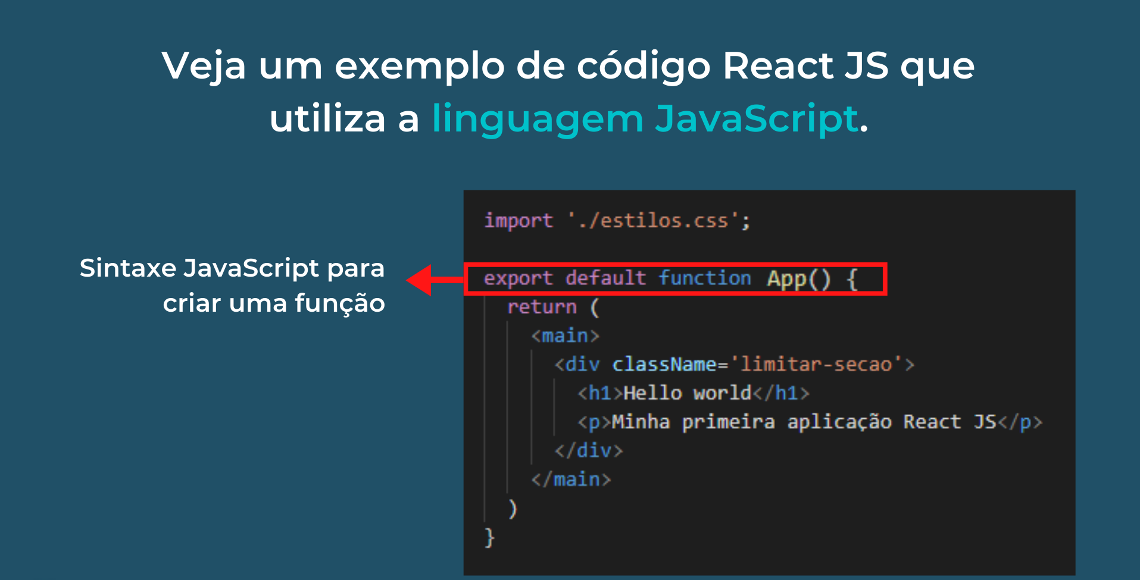Select the 'import' keyword in the code
This screenshot has height=580, width=1140.
click(518, 221)
